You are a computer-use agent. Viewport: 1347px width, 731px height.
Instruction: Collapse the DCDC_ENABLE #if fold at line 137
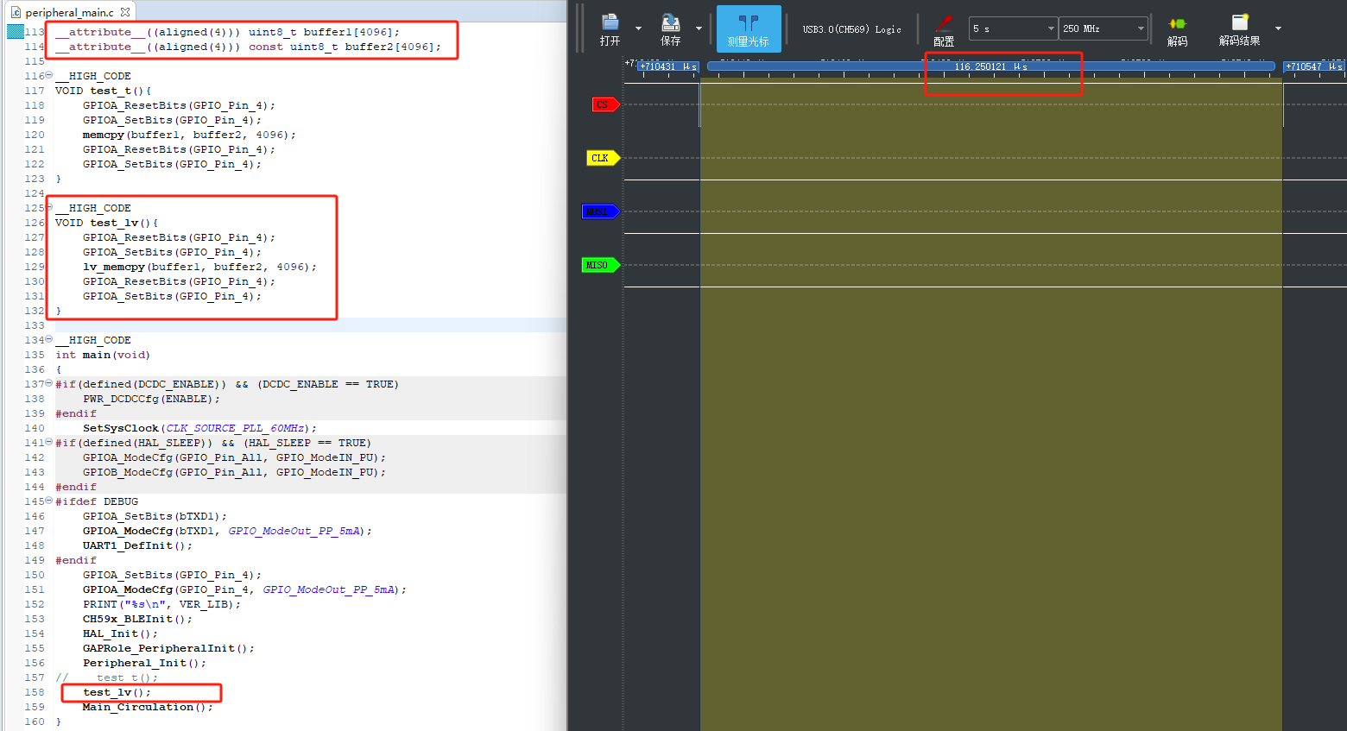coord(49,383)
